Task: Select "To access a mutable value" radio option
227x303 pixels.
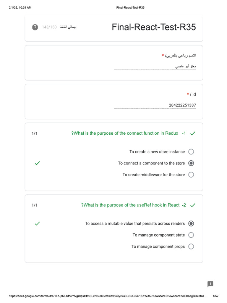Action: click(x=191, y=224)
